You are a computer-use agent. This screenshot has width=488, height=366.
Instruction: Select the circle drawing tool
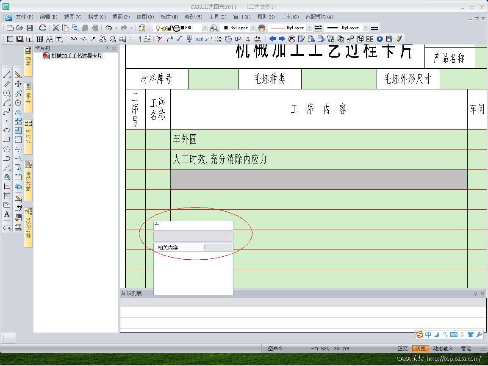6,94
